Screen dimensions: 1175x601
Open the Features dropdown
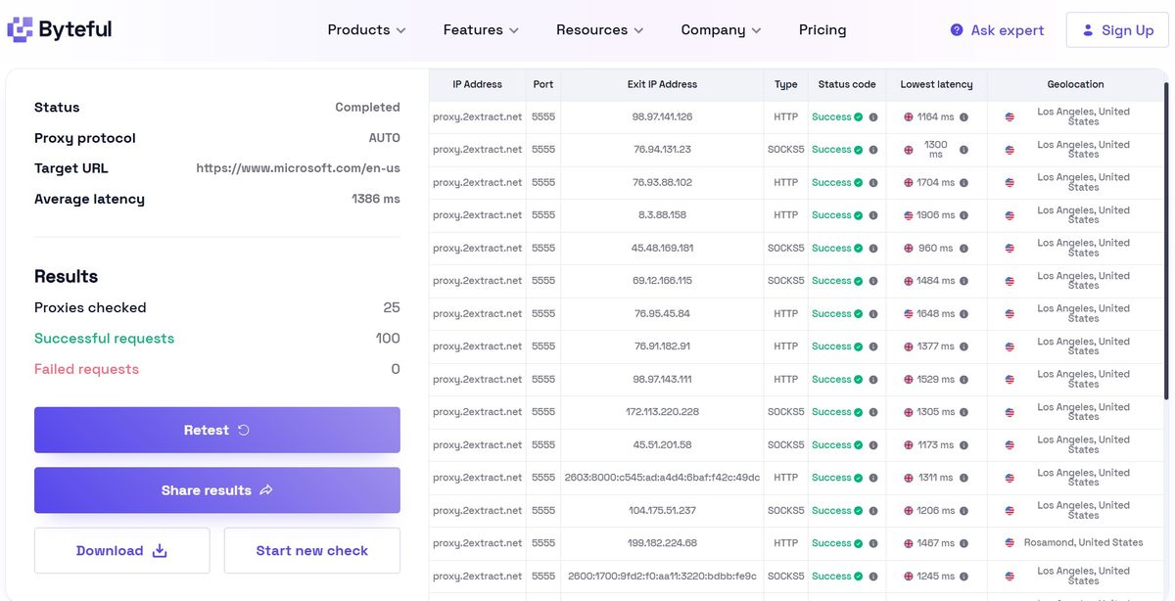pos(481,30)
